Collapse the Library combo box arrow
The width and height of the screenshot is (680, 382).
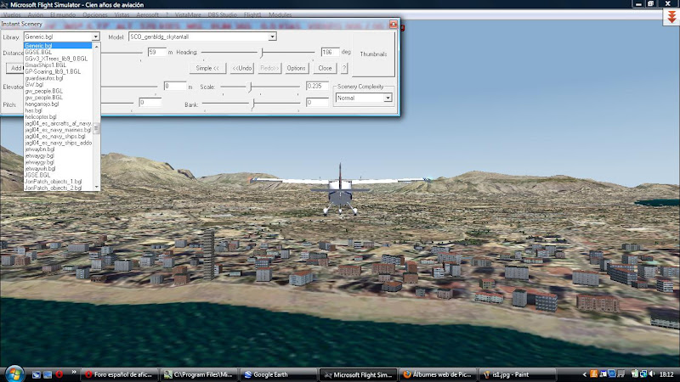coord(95,37)
